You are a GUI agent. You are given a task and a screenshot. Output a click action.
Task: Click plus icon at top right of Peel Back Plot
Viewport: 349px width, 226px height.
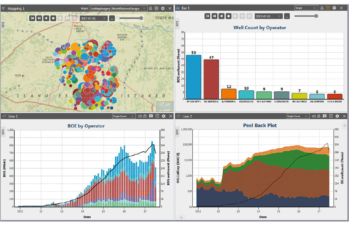coord(345,125)
